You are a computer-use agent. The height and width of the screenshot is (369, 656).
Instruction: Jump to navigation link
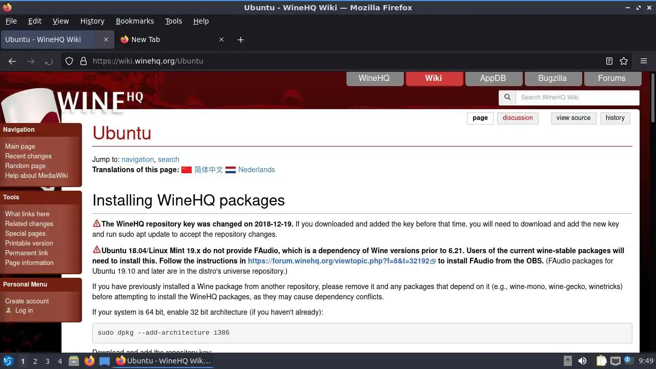click(137, 159)
